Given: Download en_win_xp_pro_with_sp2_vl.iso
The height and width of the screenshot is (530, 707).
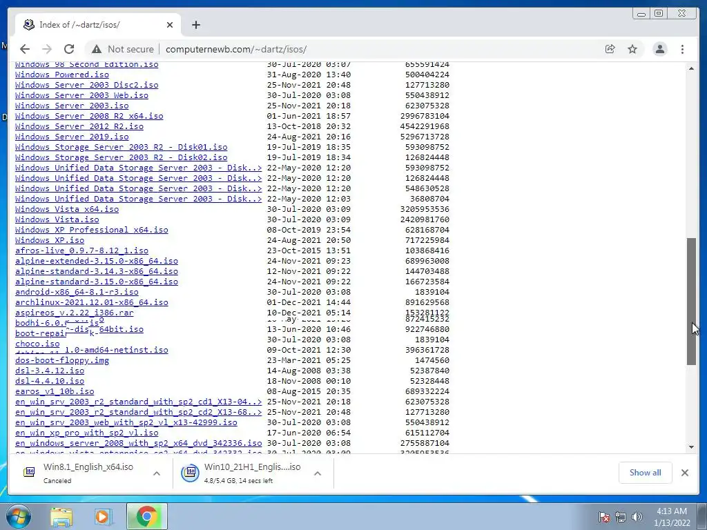Looking at the screenshot, I should 86,433.
